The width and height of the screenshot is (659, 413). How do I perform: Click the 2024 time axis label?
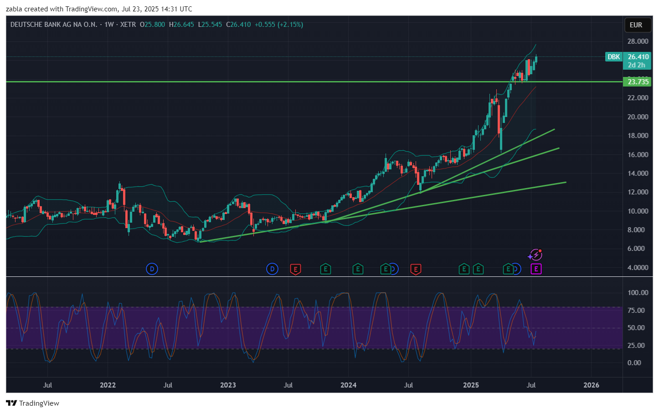point(348,385)
